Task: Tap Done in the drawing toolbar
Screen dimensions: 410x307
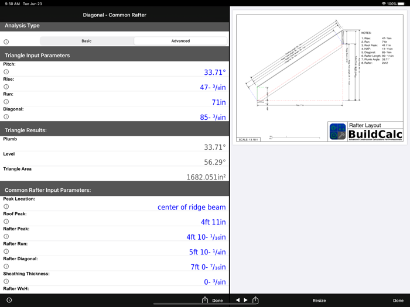Action: pyautogui.click(x=398, y=301)
